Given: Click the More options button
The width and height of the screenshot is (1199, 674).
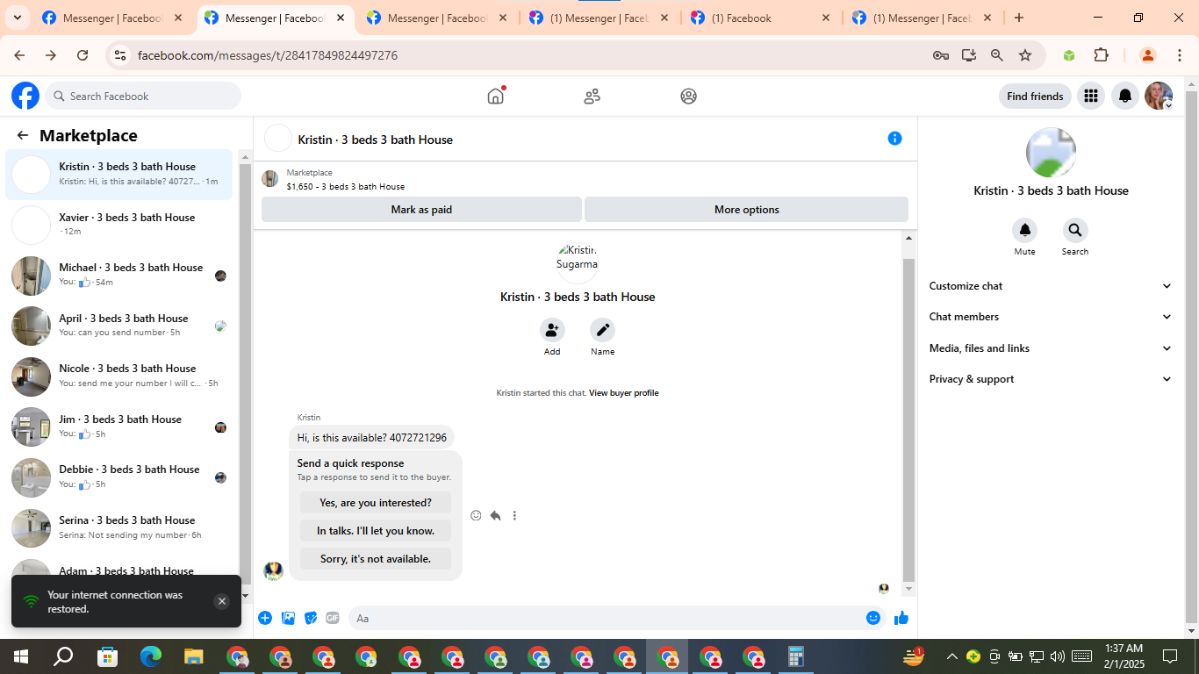Looking at the screenshot, I should tap(747, 210).
